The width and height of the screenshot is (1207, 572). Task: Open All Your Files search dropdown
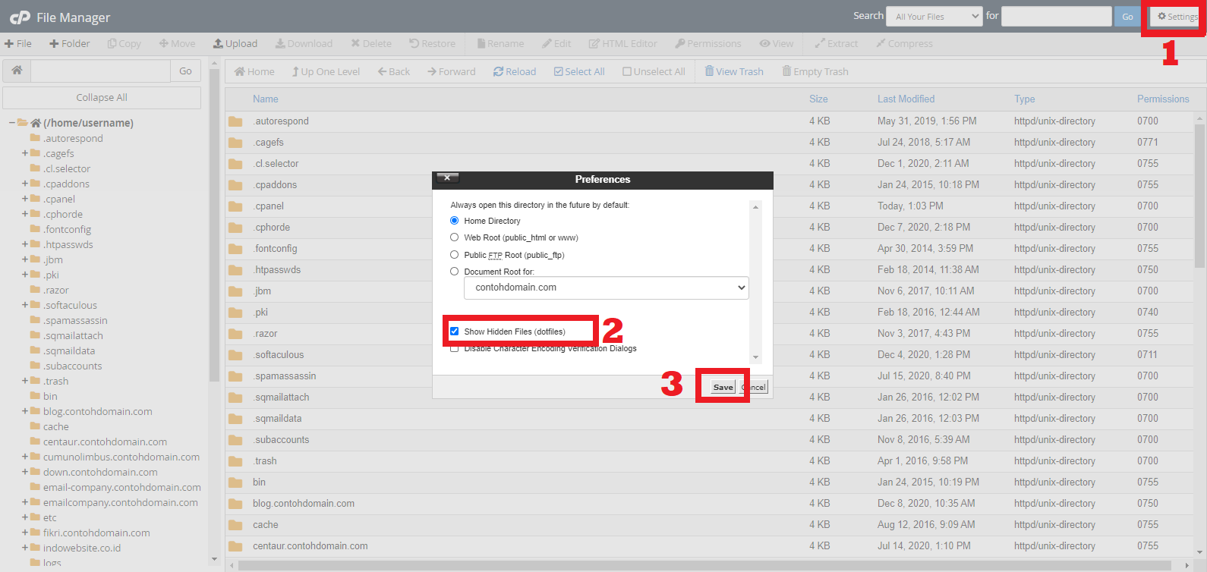[x=934, y=17]
